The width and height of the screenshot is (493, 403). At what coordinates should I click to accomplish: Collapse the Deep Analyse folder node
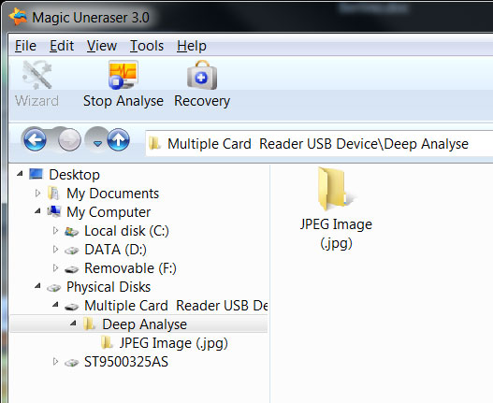[x=73, y=324]
